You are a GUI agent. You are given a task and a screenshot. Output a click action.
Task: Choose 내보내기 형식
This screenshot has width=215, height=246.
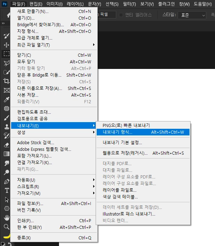point(143,132)
